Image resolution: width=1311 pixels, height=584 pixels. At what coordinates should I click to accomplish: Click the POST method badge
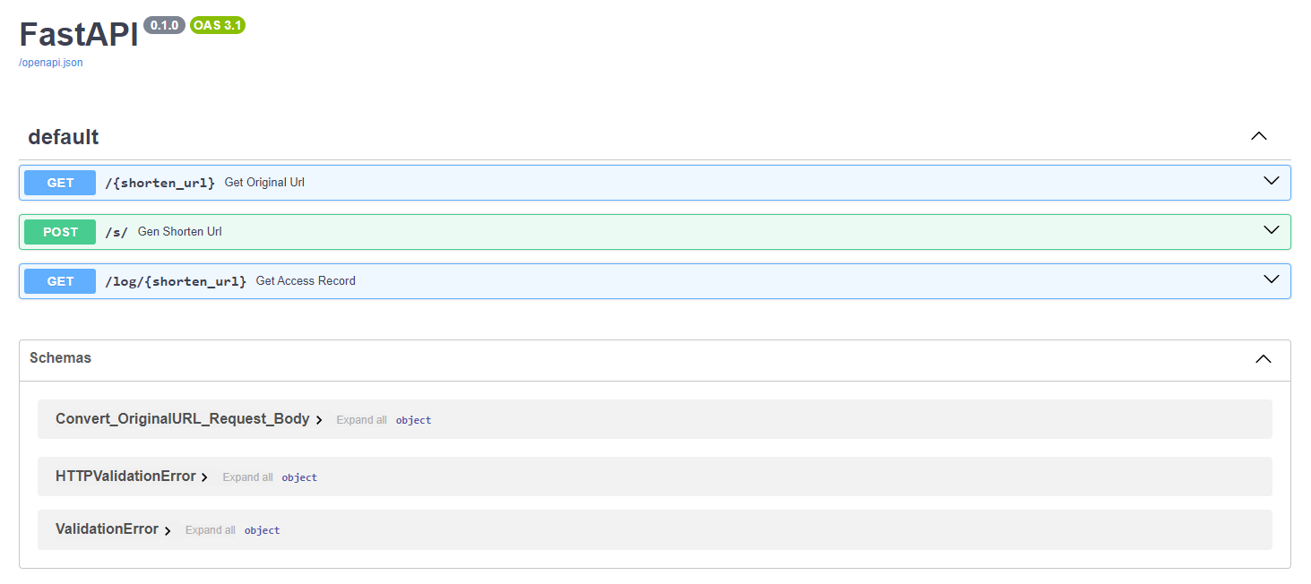60,232
